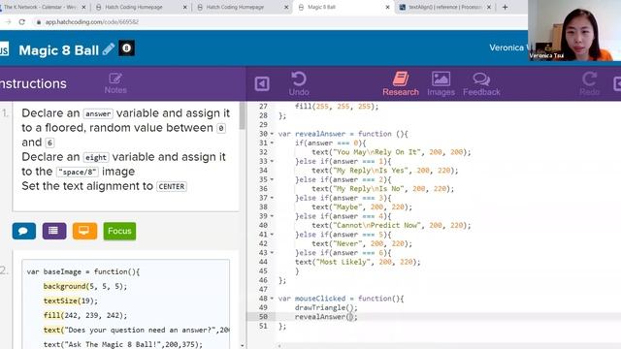Screen dimensions: 621x349
Task: Click the Veronica username in header
Action: coord(508,48)
